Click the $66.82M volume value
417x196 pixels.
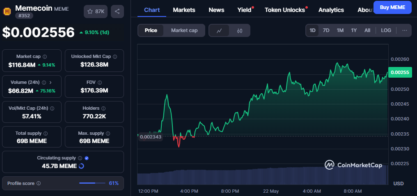click(x=21, y=91)
